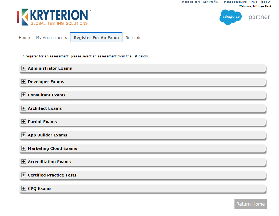Expand Marketing Cloud Exams with plus icon

[x=24, y=148]
